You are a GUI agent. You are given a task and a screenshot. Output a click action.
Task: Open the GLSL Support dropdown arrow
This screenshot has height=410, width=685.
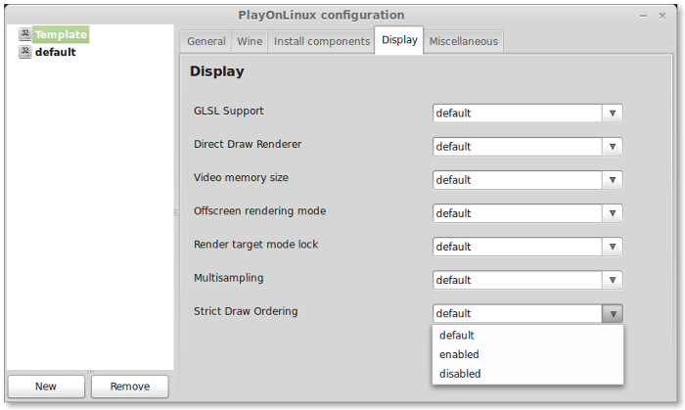pyautogui.click(x=613, y=114)
